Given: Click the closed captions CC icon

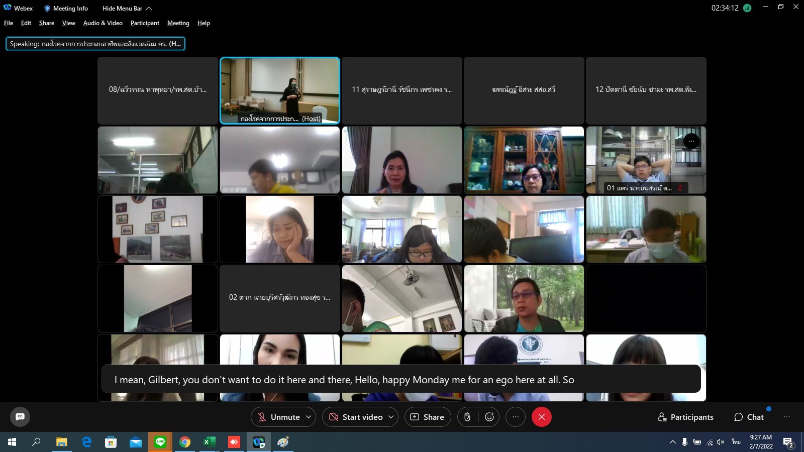Looking at the screenshot, I should pos(20,417).
